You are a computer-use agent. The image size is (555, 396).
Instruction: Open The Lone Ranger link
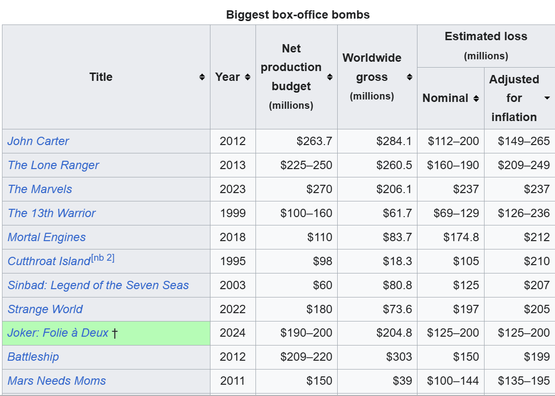pos(53,165)
